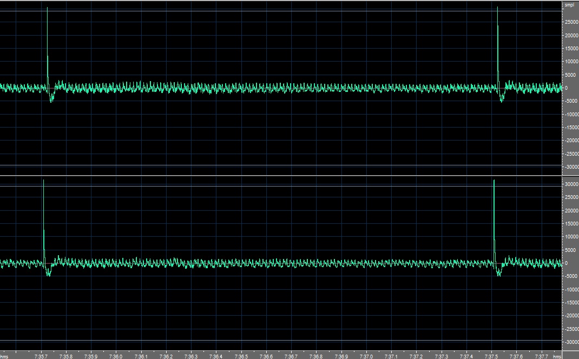This screenshot has height=359, width=579.
Task: Click the 0 label on lower channel scale
Action: coord(567,263)
